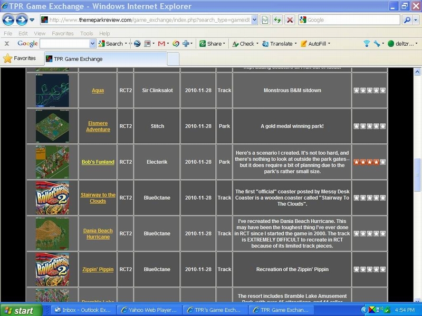Open the Favorites menu in the menu bar

tap(63, 33)
